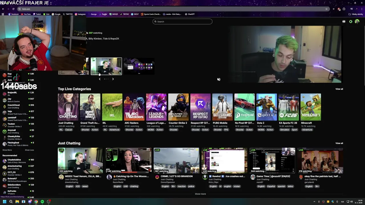The width and height of the screenshot is (365, 205).
Task: Expand the sidebar with Show more
Action: pos(7,150)
